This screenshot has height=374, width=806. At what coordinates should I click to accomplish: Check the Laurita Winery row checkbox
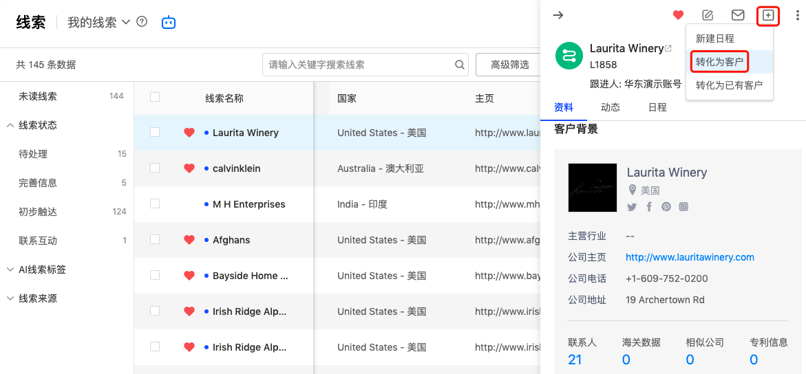point(155,132)
